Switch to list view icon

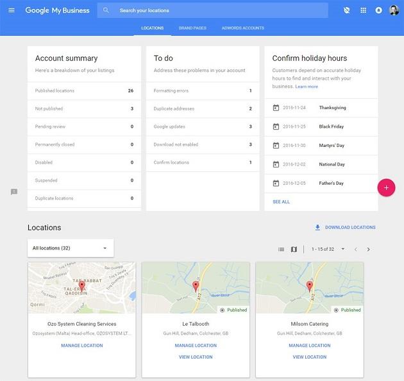tap(281, 250)
